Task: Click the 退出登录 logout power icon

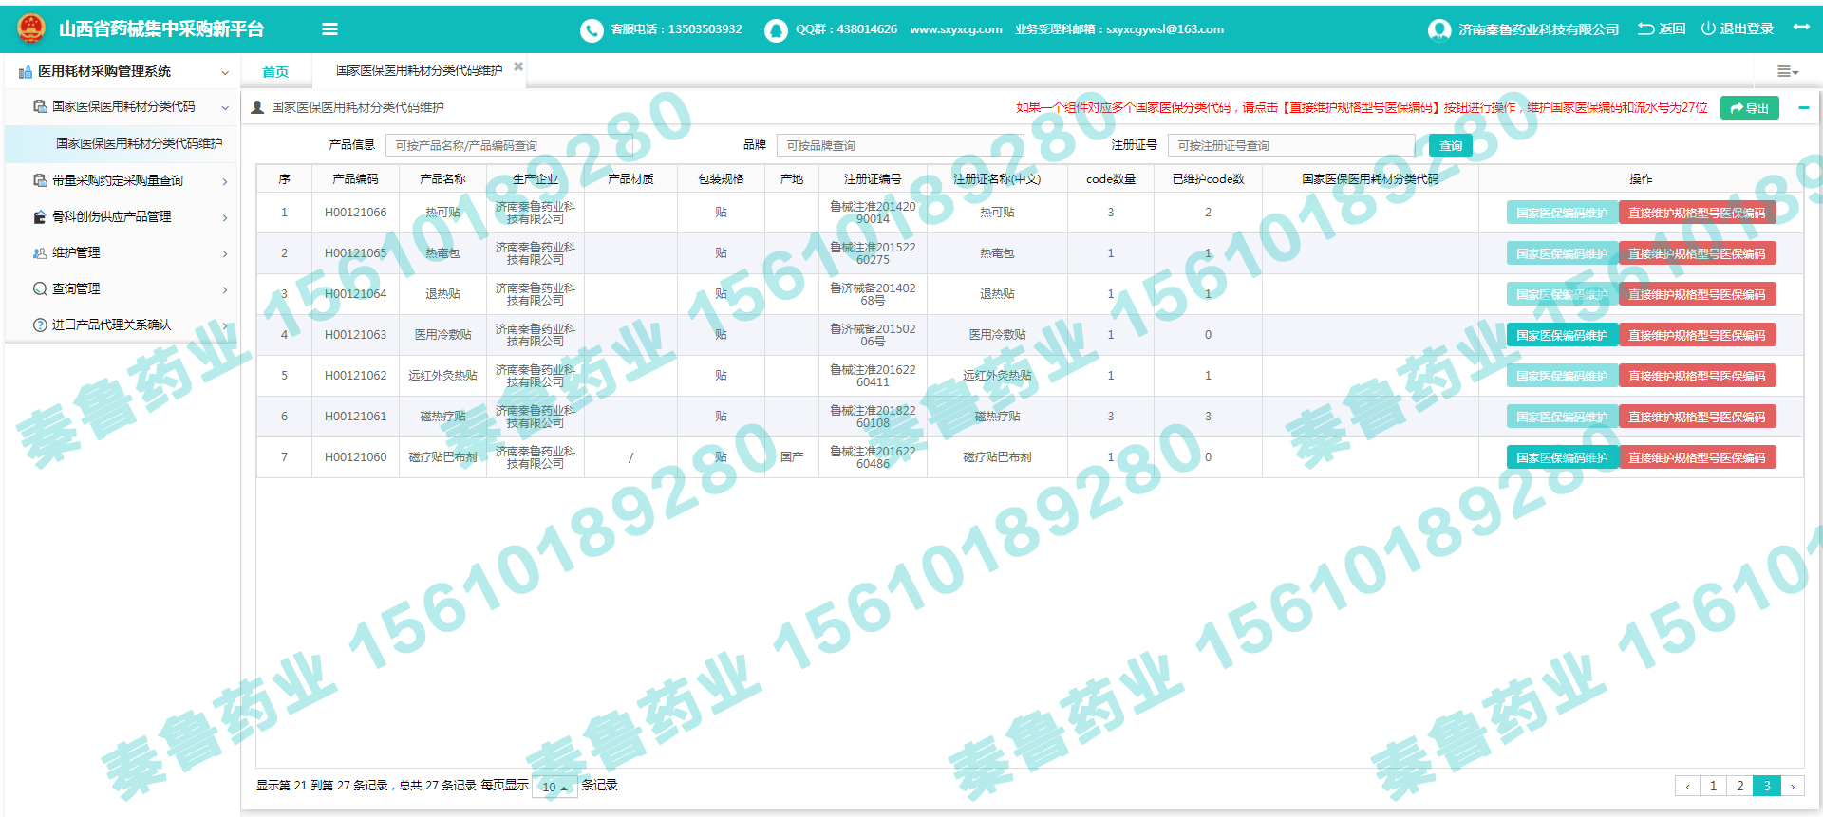Action: [1708, 29]
